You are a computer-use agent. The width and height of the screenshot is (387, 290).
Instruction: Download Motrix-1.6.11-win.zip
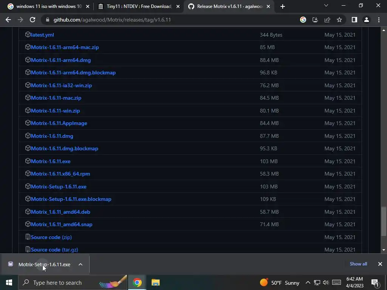(x=55, y=111)
